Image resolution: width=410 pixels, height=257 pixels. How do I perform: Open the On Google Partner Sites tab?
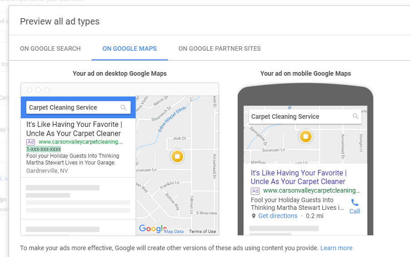coord(220,48)
